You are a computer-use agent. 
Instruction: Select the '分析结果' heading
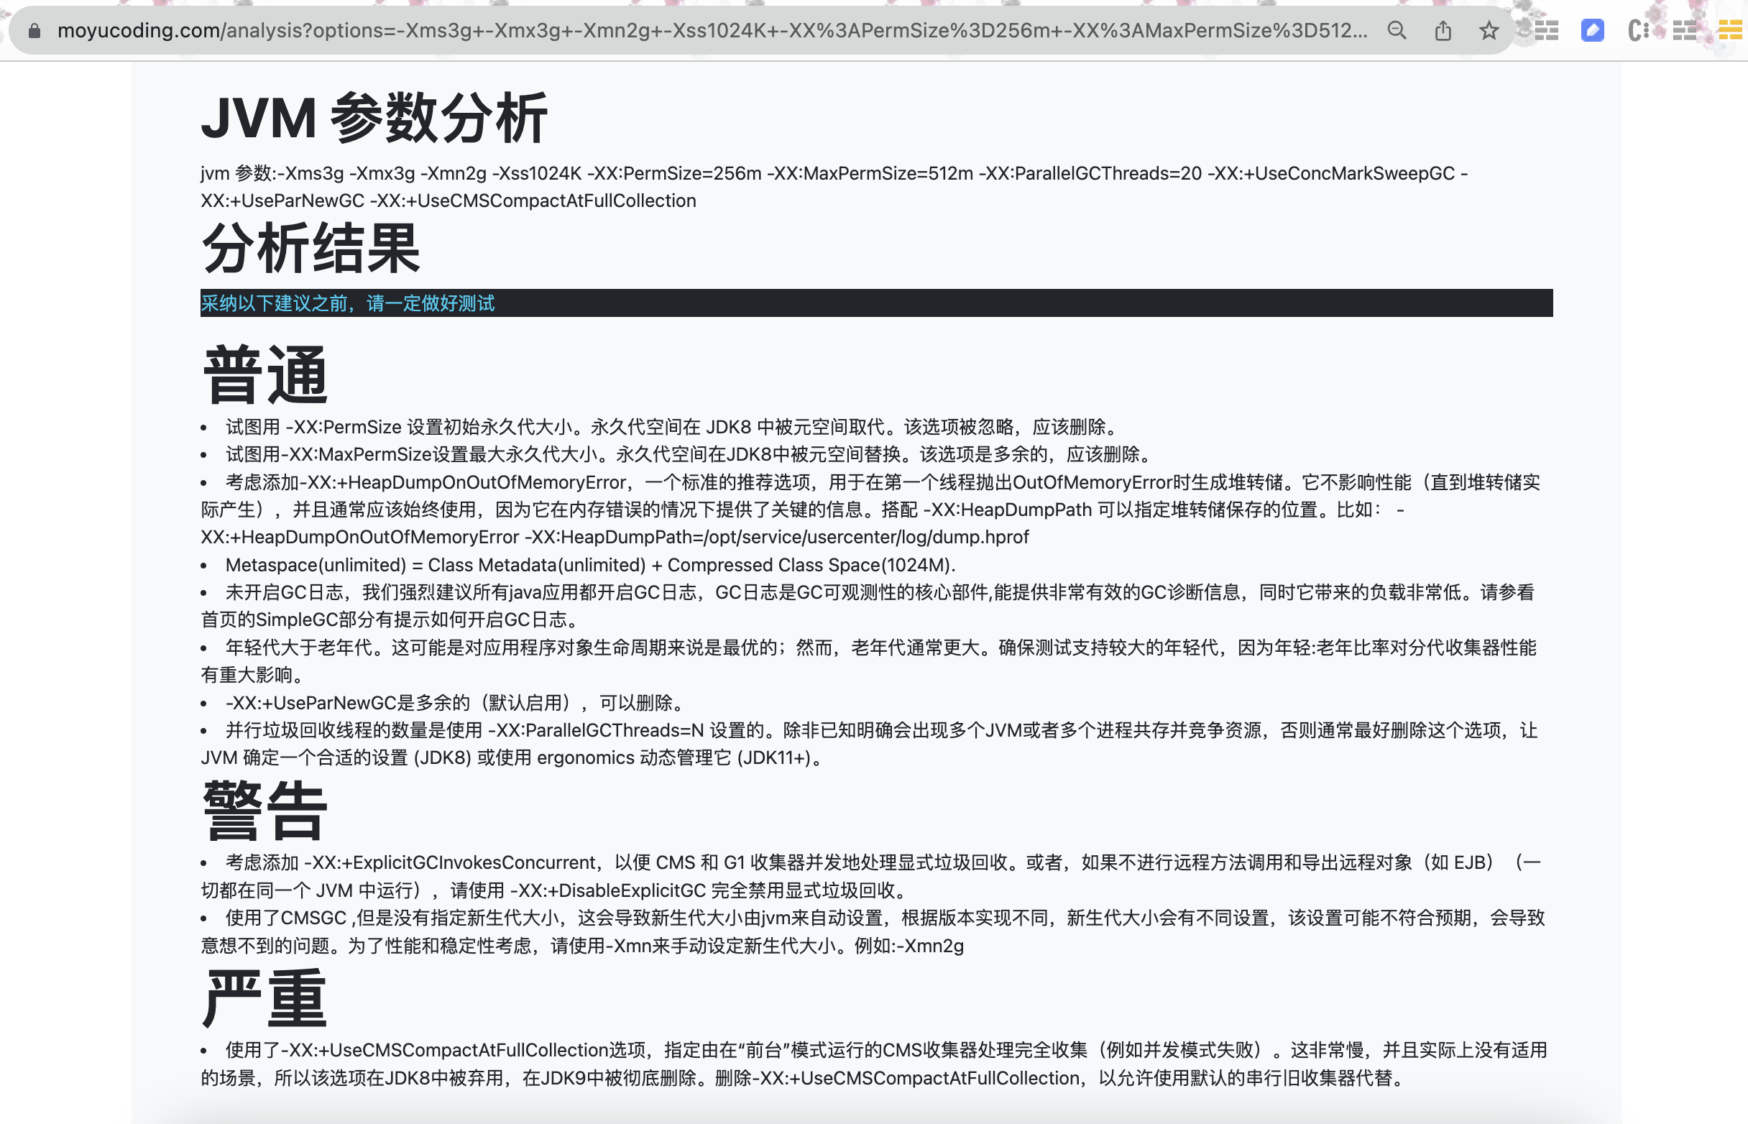[310, 249]
